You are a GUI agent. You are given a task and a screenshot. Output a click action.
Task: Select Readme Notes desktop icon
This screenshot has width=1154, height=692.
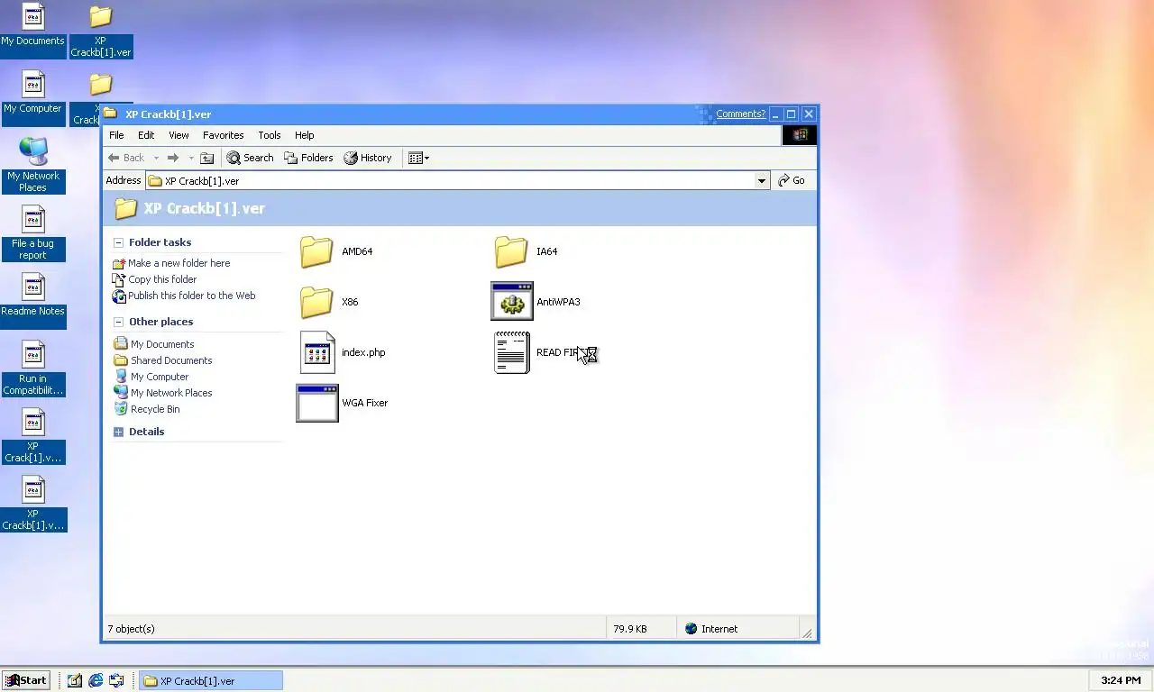pos(33,287)
